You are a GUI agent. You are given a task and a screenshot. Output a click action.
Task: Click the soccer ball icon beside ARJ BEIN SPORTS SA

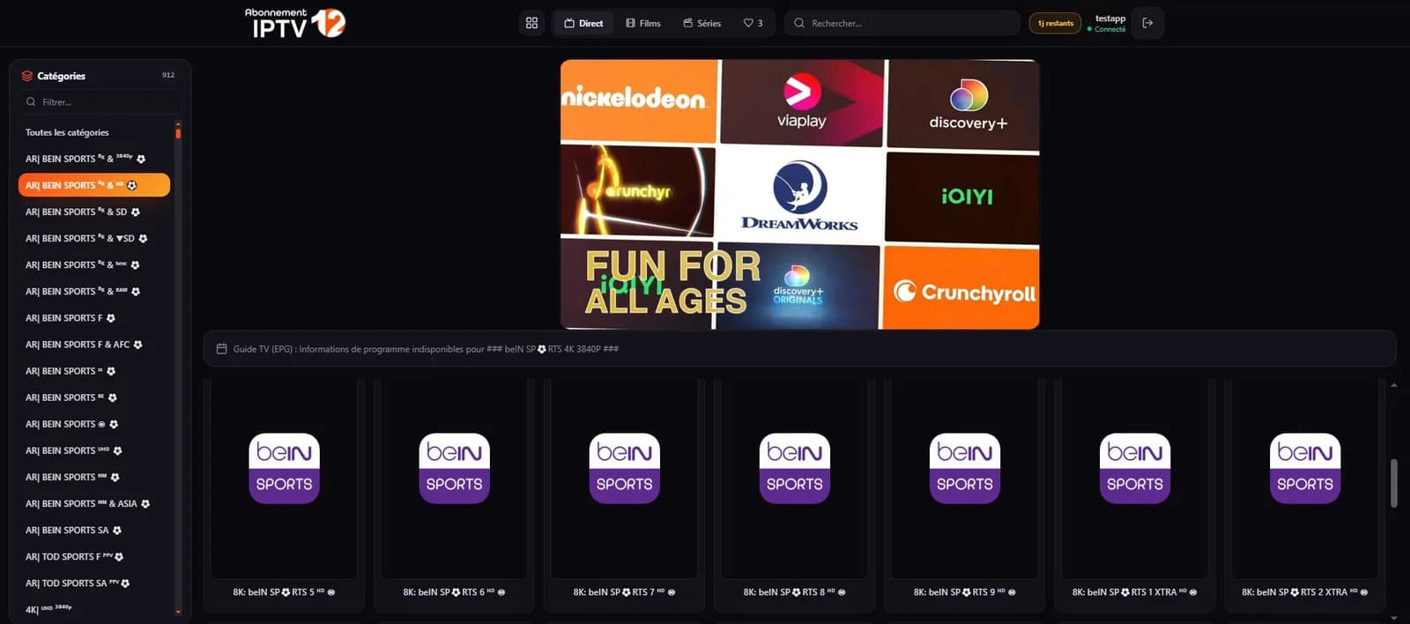click(x=117, y=530)
